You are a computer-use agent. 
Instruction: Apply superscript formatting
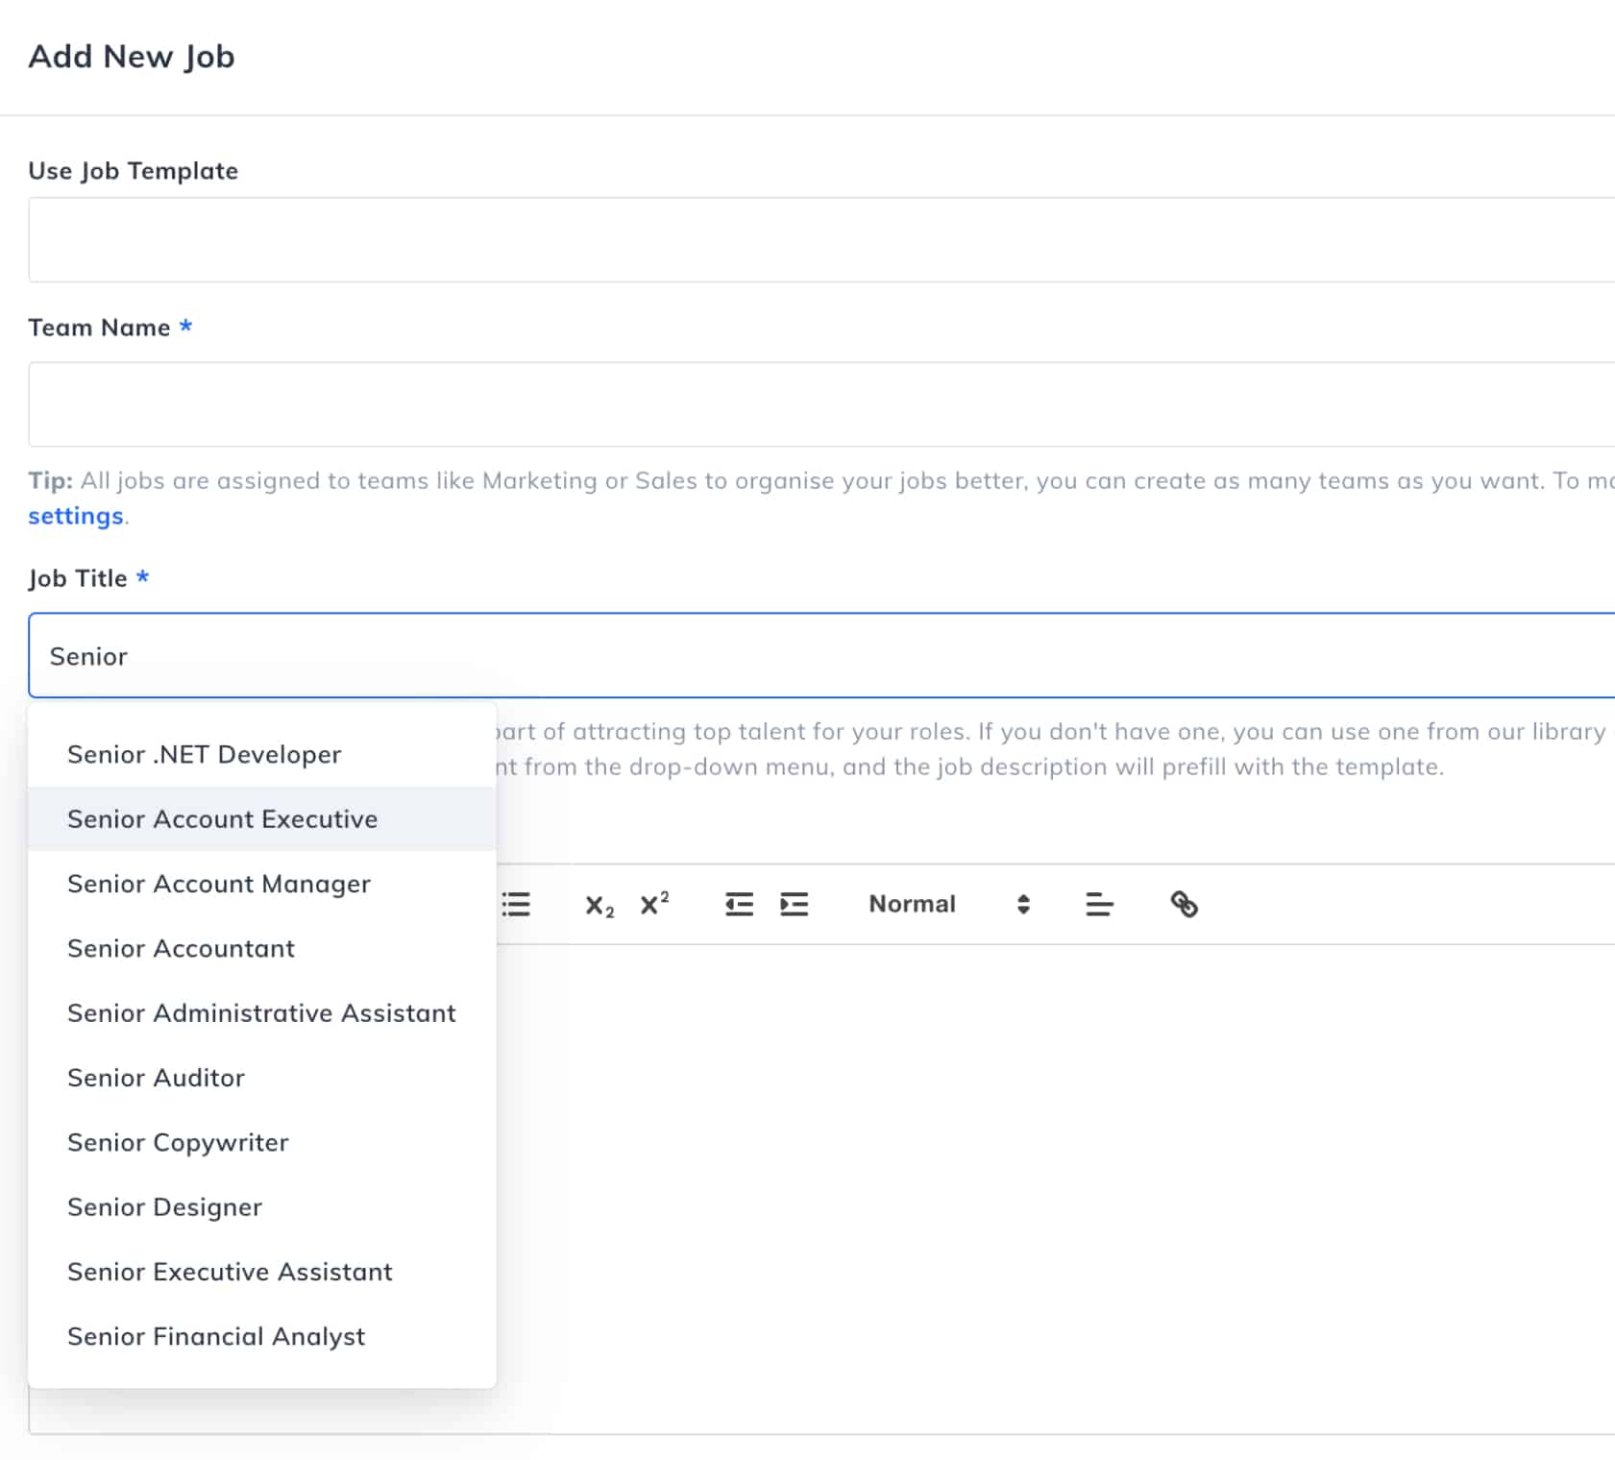click(653, 904)
